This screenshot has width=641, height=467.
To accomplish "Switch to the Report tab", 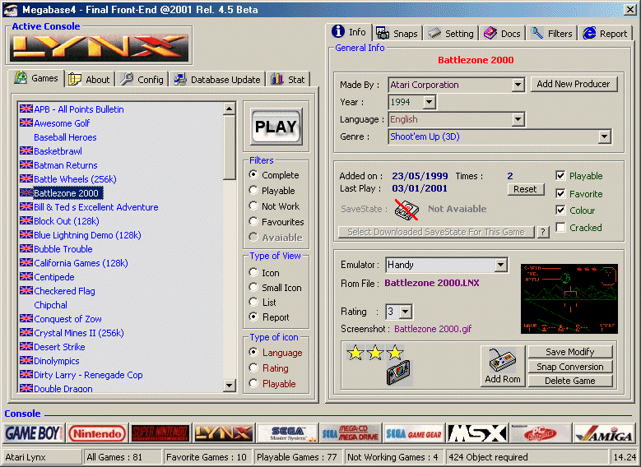I will point(606,34).
